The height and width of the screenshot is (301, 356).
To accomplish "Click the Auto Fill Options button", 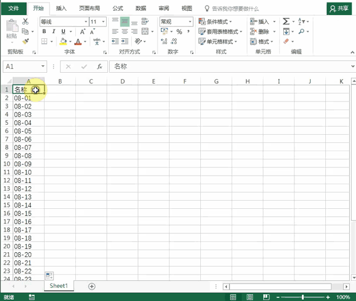I will coord(49,276).
